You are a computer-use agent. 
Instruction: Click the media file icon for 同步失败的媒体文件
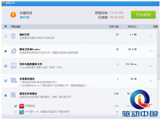(13, 66)
